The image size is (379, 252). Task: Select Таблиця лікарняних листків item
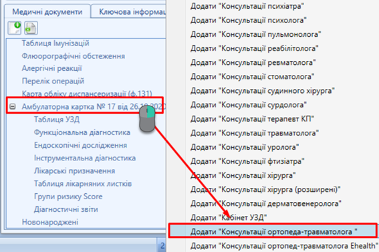point(83,184)
